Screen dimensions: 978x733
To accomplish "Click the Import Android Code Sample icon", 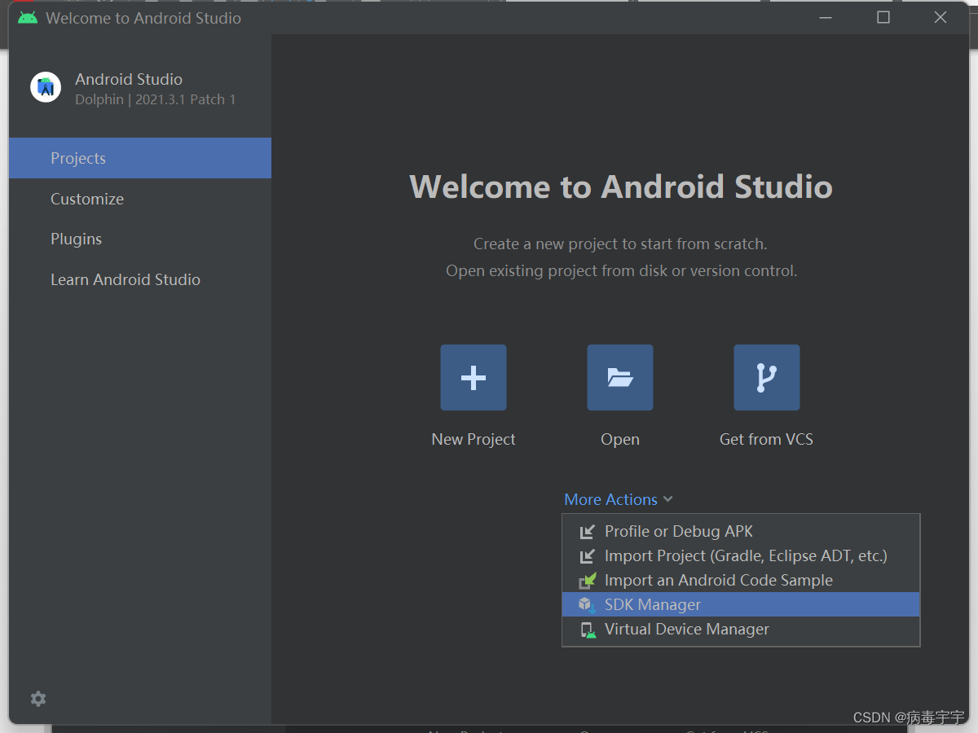I will point(587,581).
